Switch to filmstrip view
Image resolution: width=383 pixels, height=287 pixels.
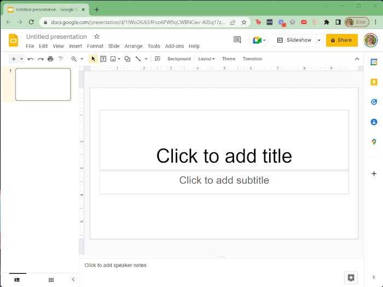17,280
